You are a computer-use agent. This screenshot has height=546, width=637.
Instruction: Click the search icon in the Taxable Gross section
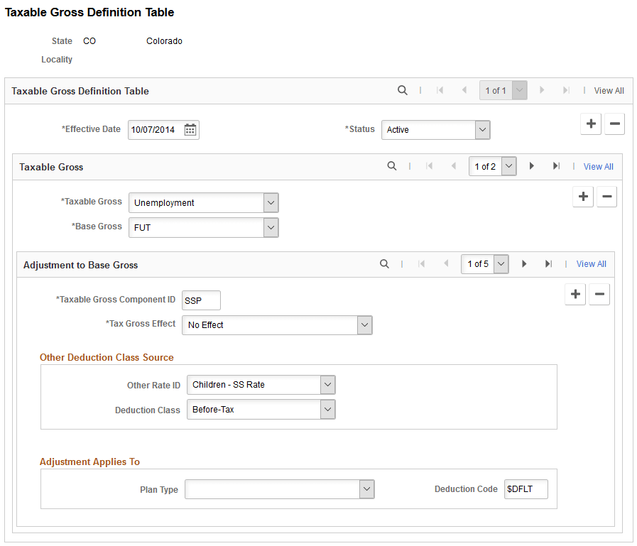392,166
